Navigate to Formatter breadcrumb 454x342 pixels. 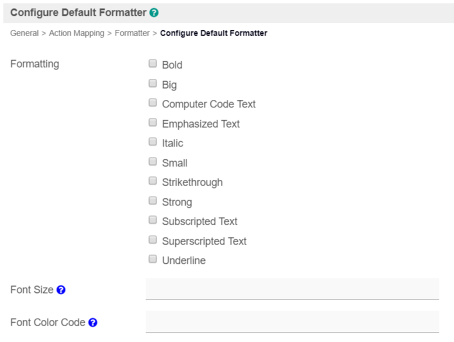132,33
